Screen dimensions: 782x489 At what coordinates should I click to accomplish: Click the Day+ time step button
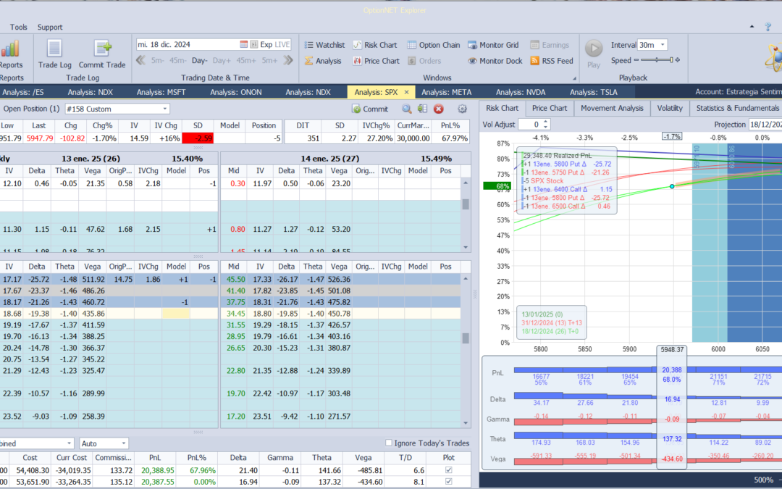pyautogui.click(x=222, y=60)
